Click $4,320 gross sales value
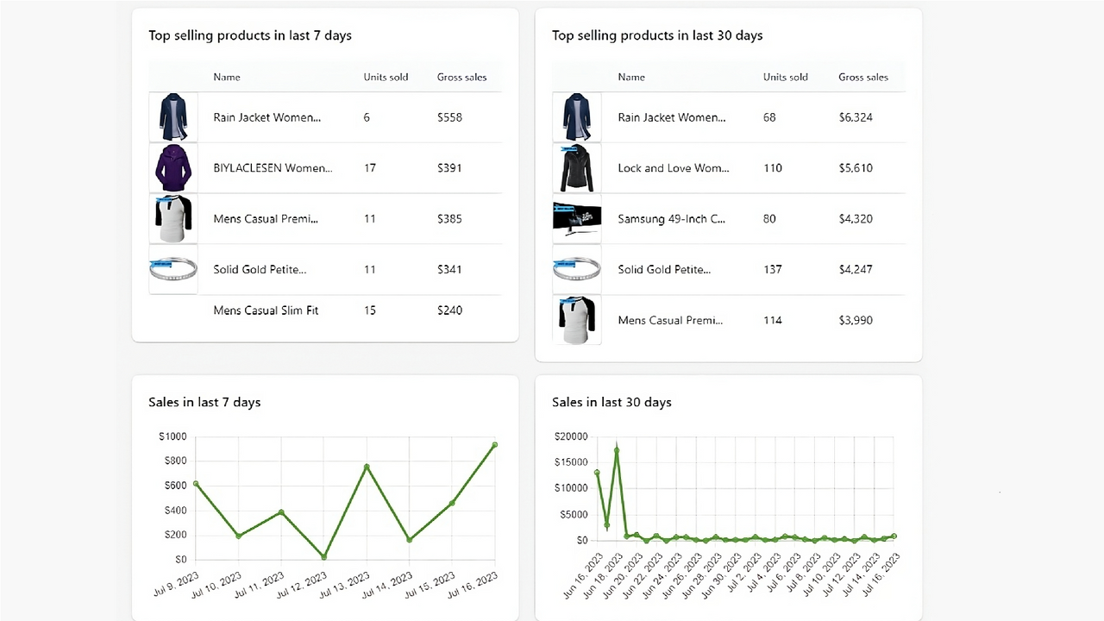This screenshot has height=621, width=1104. [x=856, y=219]
